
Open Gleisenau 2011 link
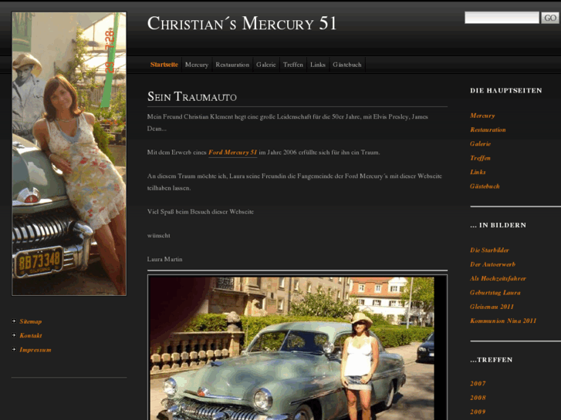(x=492, y=307)
